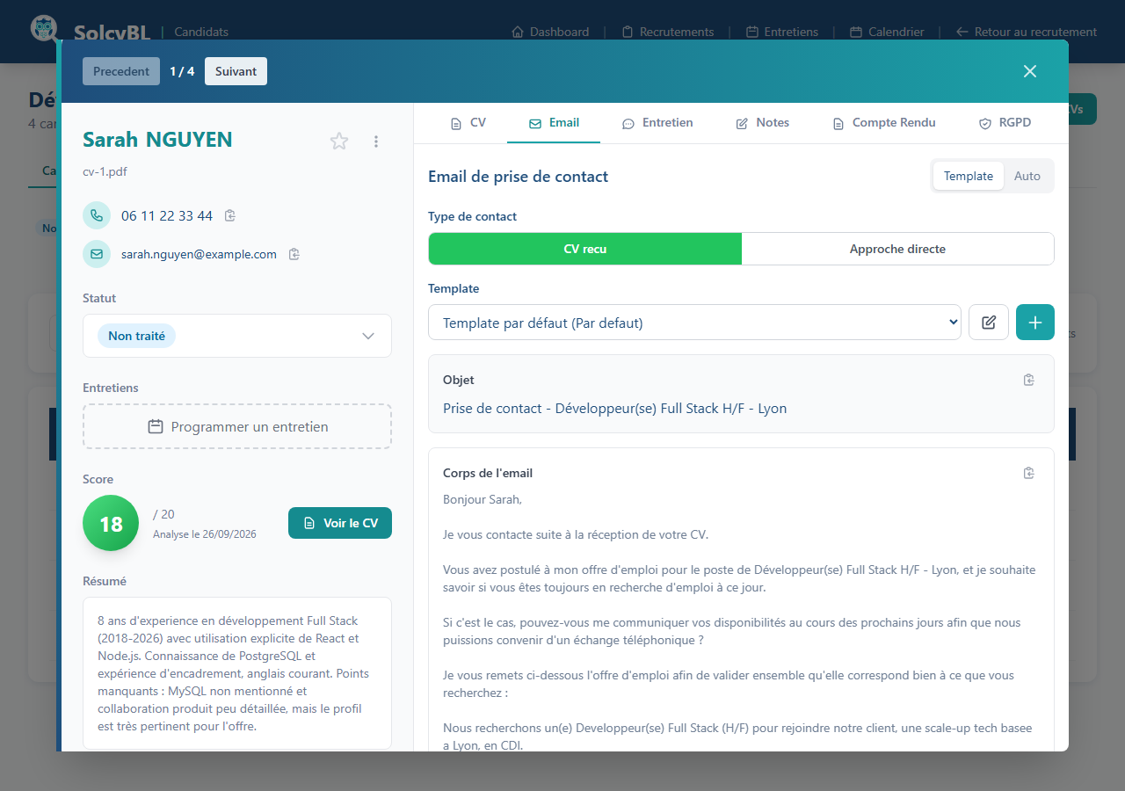Open the RGPD tab
Viewport: 1125px width, 791px height.
click(x=1005, y=123)
